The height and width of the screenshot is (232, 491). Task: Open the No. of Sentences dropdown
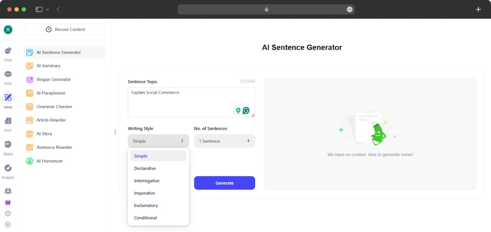[225, 141]
